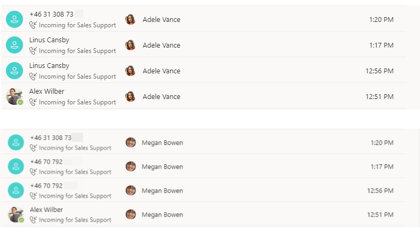This screenshot has height=228, width=420.
Task: Click incoming call icon in Linus Cansby 1:17 PM row
Action: pos(33,50)
